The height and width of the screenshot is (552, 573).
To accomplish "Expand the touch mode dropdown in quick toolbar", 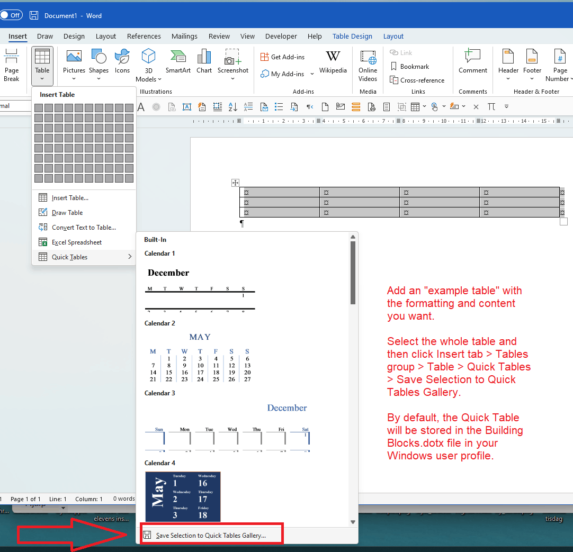I will pyautogui.click(x=444, y=106).
